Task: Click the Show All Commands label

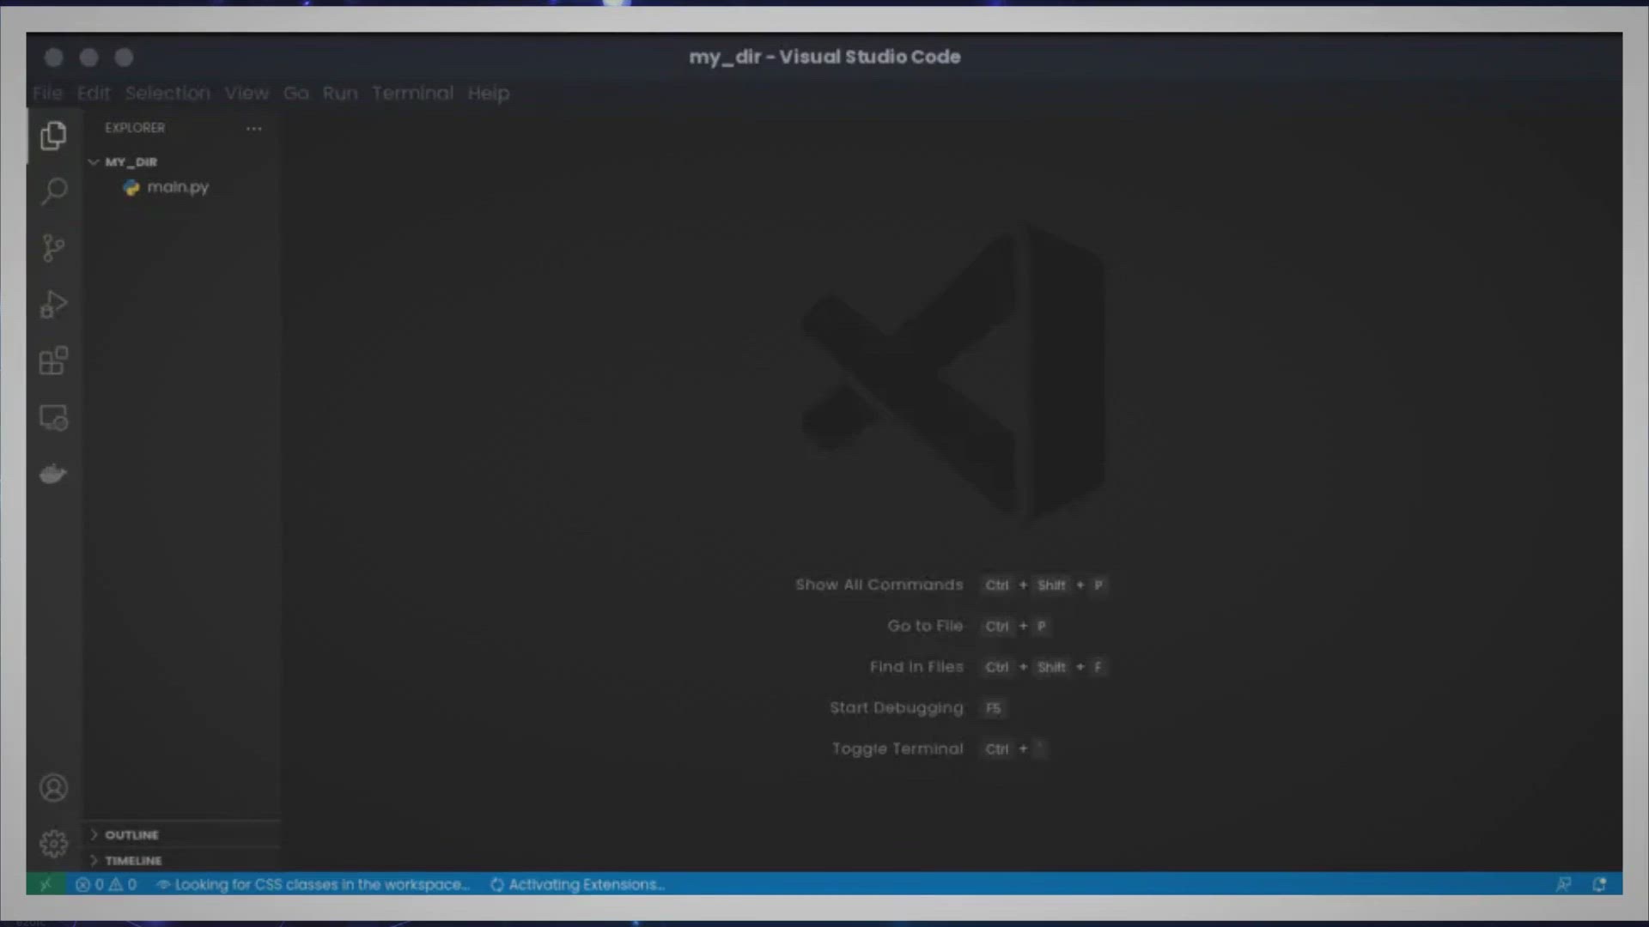Action: (879, 585)
